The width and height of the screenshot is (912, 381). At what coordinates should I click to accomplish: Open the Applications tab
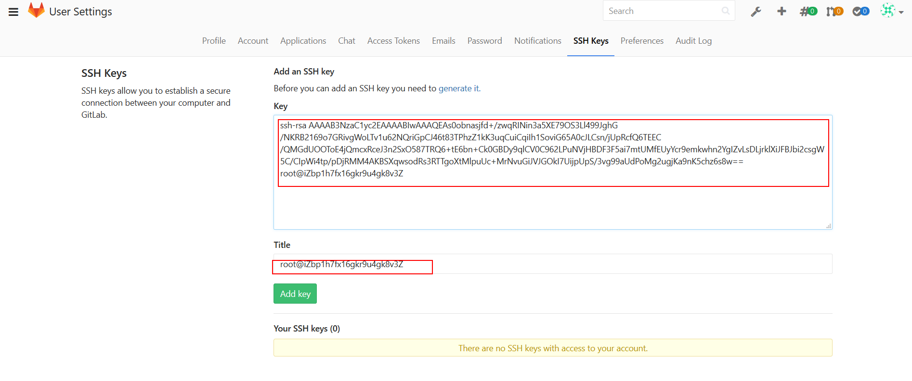tap(303, 41)
